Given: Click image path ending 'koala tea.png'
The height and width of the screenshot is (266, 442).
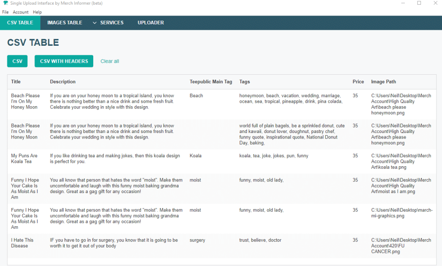Looking at the screenshot, I should (401, 161).
